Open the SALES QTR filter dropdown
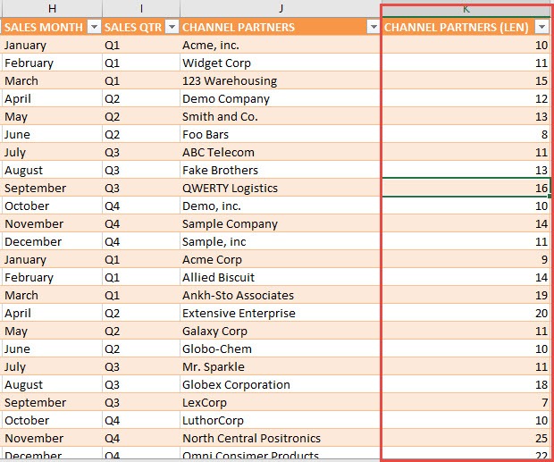554x462 pixels. (172, 27)
